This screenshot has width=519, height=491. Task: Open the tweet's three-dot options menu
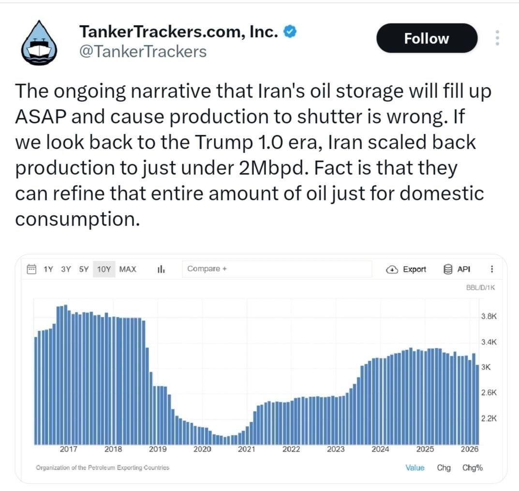coord(497,38)
